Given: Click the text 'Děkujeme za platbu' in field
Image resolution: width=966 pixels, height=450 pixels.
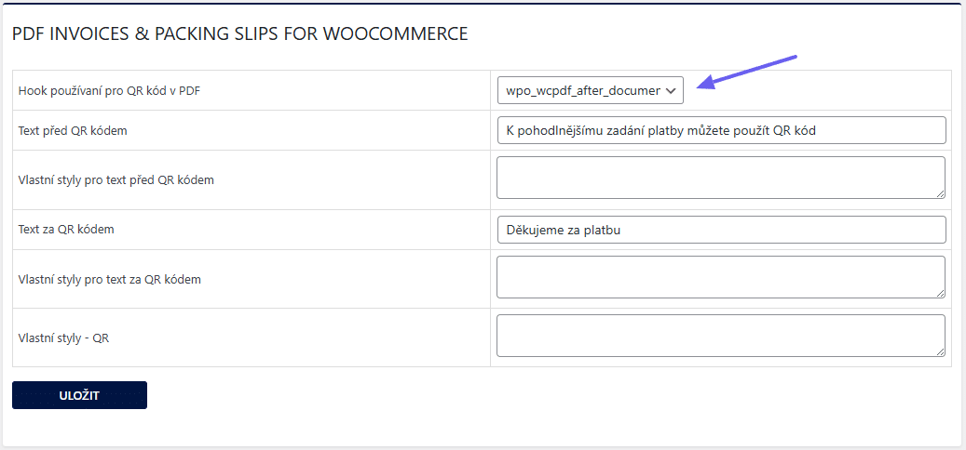Looking at the screenshot, I should coord(564,230).
